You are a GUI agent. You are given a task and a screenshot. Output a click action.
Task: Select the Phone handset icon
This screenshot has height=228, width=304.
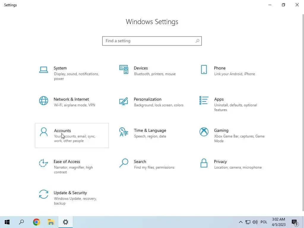coord(204,69)
